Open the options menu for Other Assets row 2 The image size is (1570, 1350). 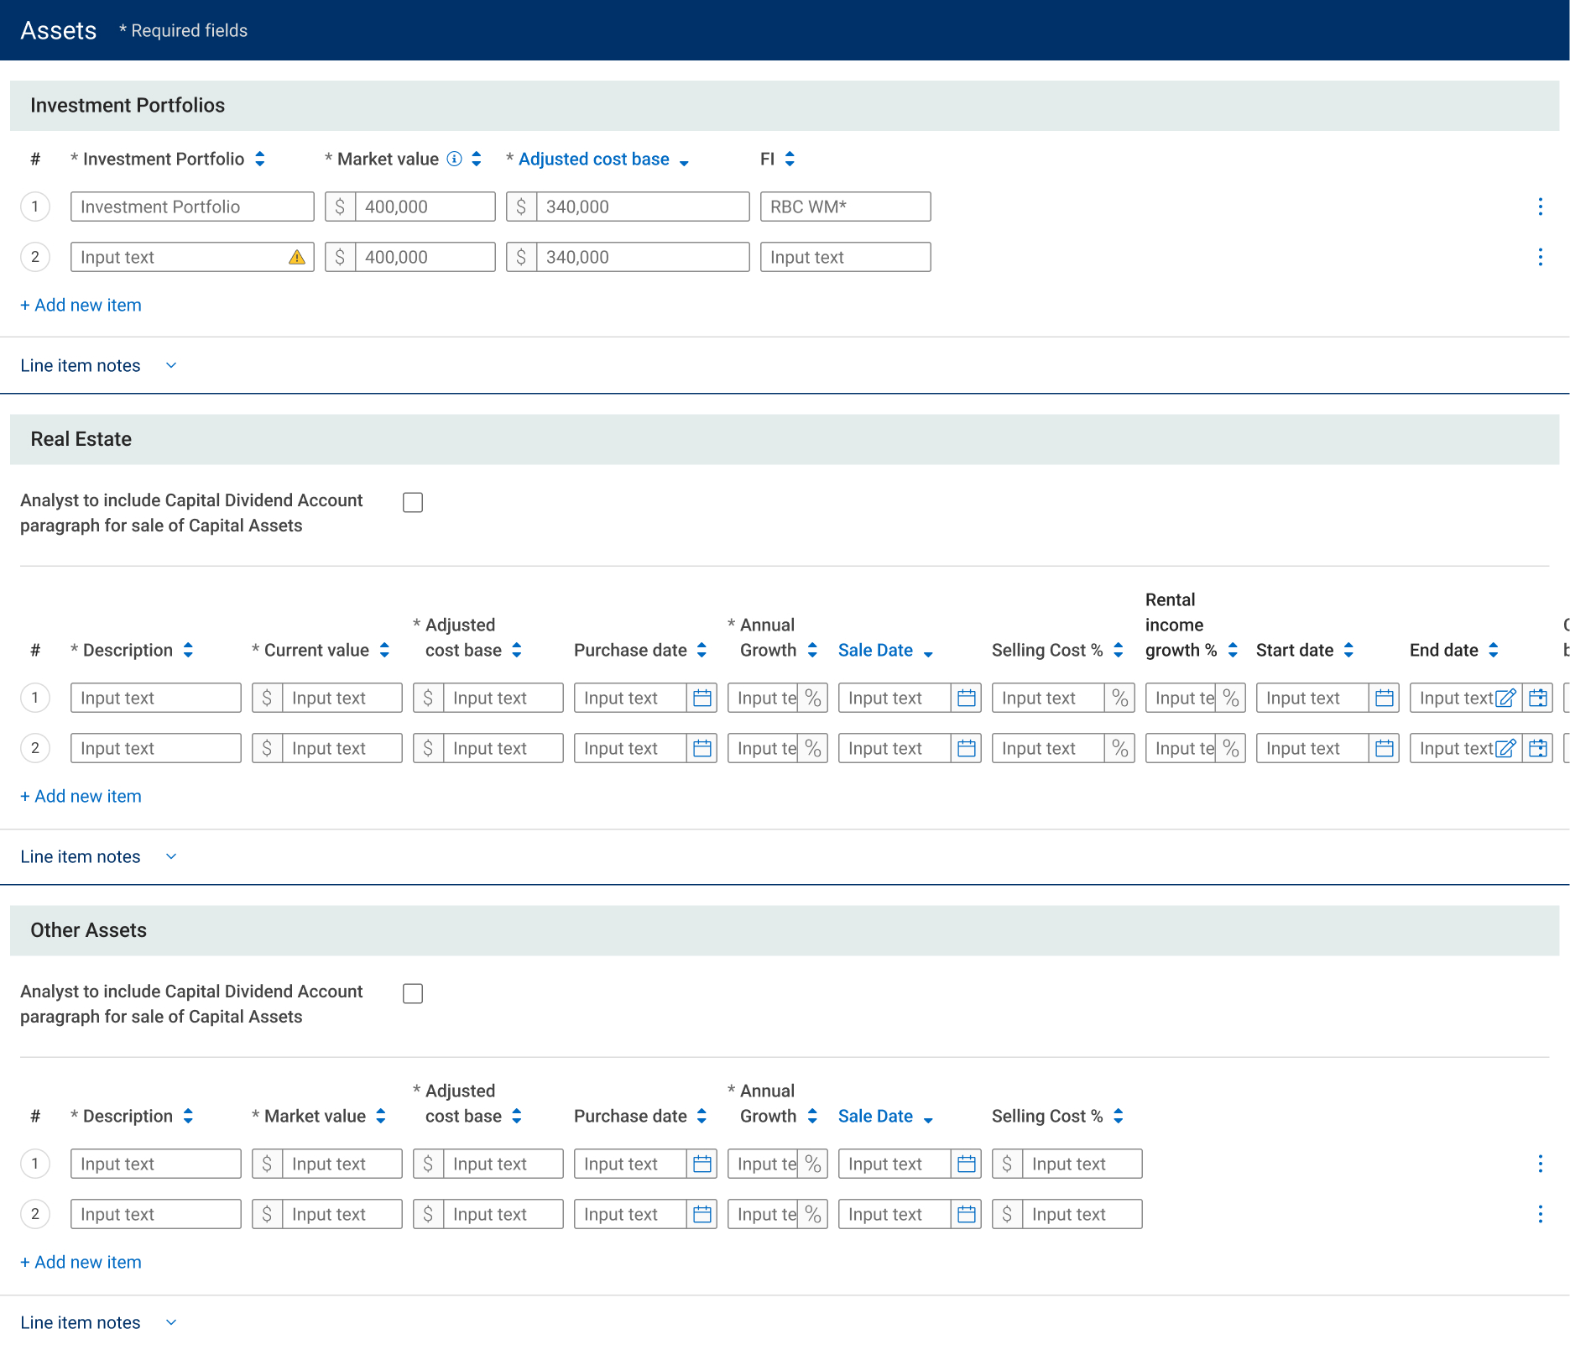(1540, 1214)
